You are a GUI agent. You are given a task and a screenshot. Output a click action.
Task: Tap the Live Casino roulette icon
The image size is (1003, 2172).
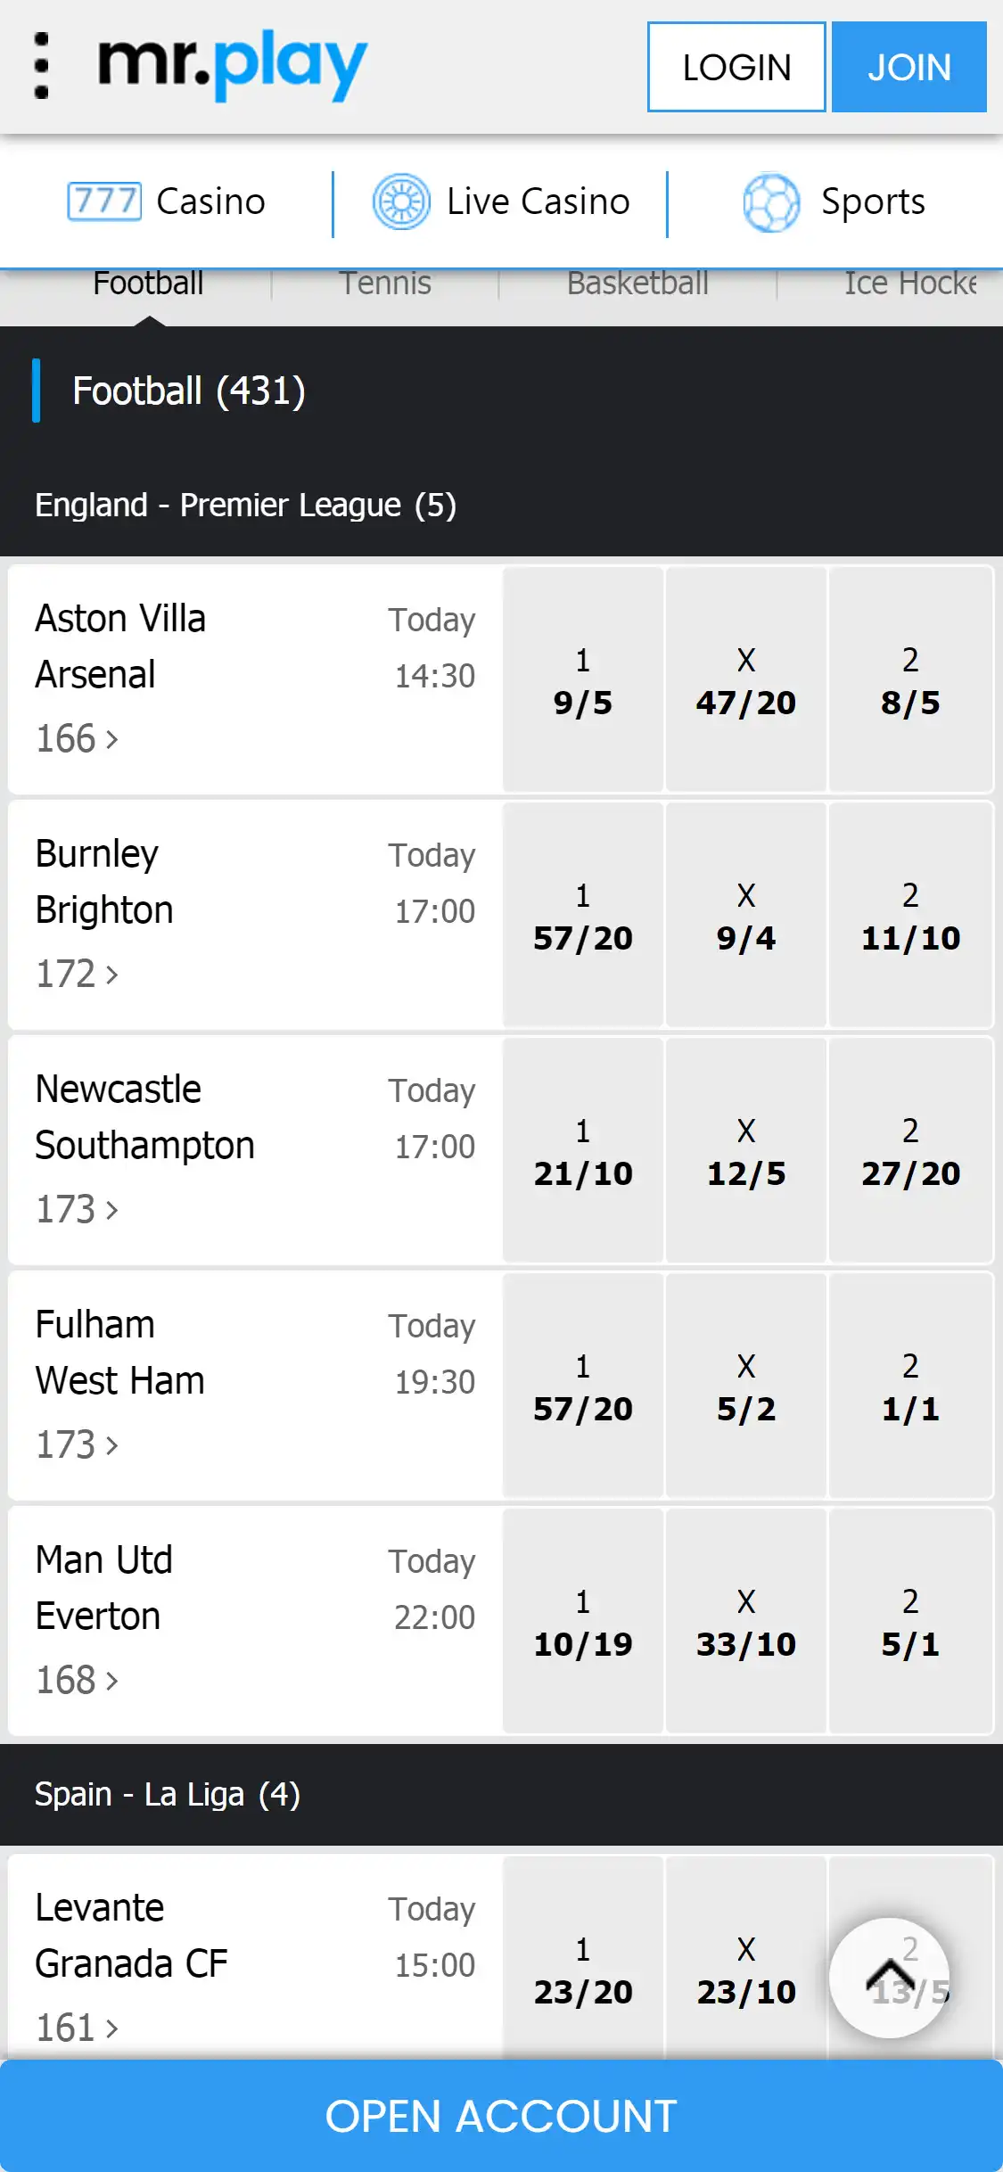(401, 202)
